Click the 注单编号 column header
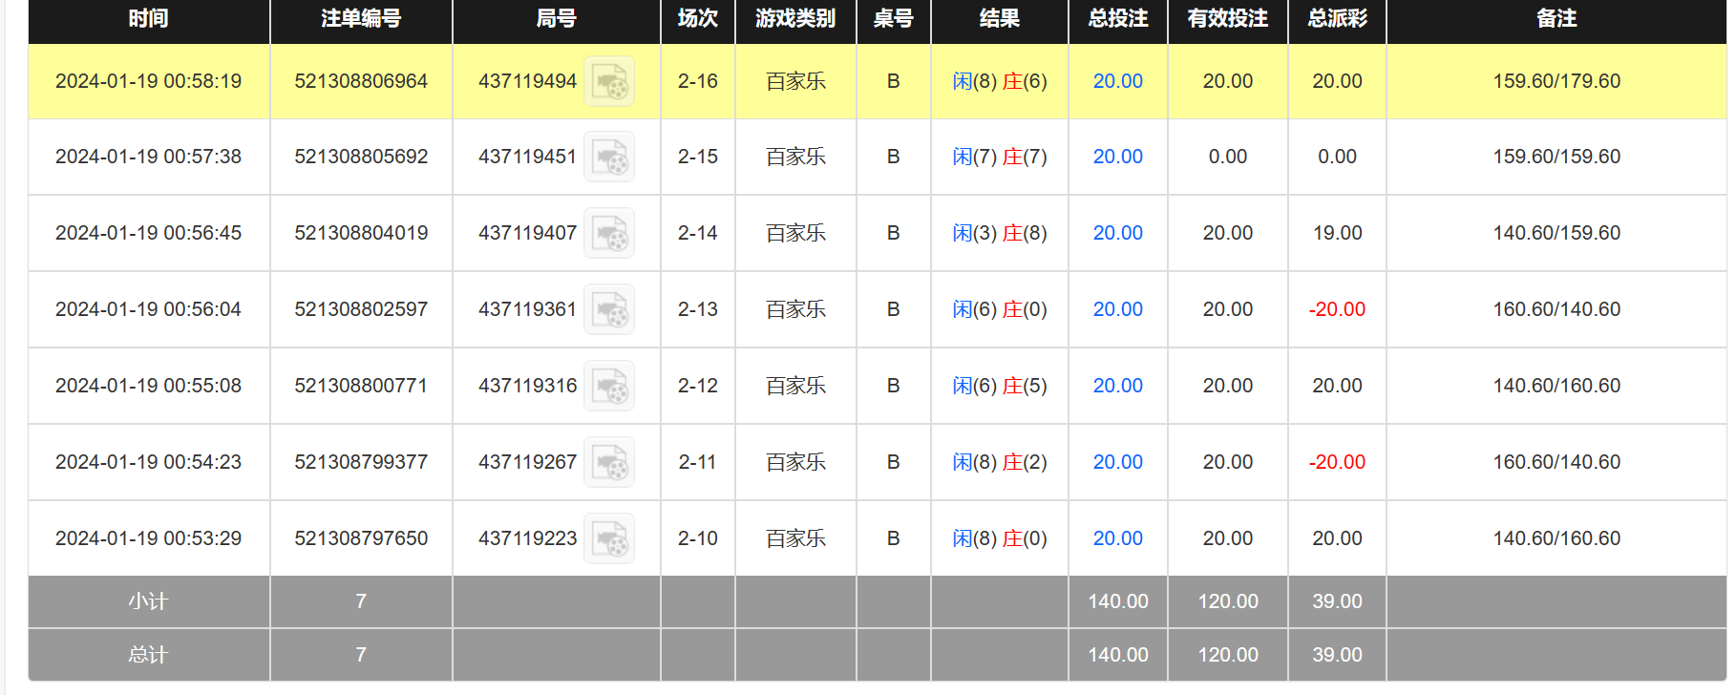Image resolution: width=1736 pixels, height=695 pixels. 361,18
